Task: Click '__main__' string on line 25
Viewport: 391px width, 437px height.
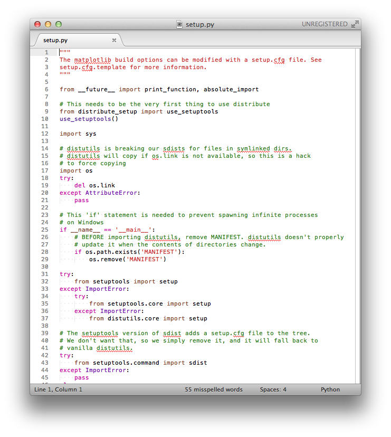Action: tap(133, 230)
